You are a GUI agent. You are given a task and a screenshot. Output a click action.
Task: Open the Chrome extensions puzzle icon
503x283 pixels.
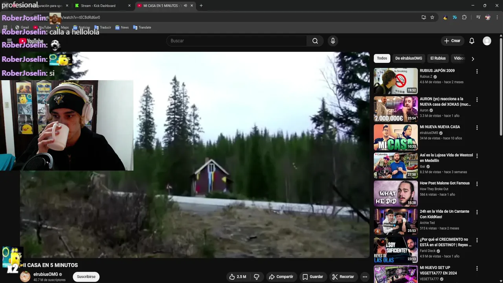pos(464,17)
